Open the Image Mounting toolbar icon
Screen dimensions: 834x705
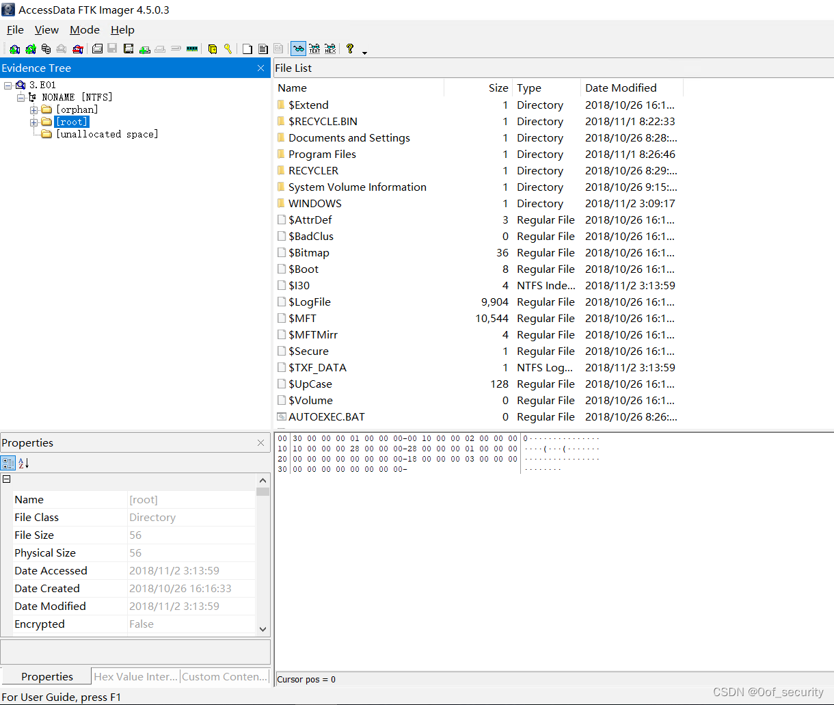pyautogui.click(x=46, y=49)
